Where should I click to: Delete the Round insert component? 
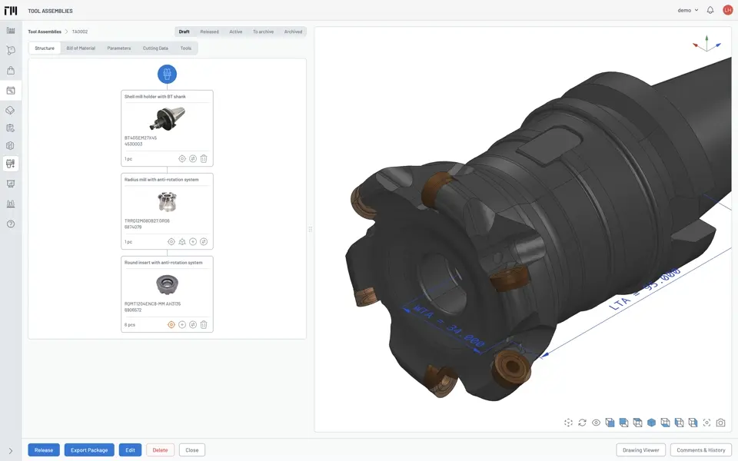204,324
